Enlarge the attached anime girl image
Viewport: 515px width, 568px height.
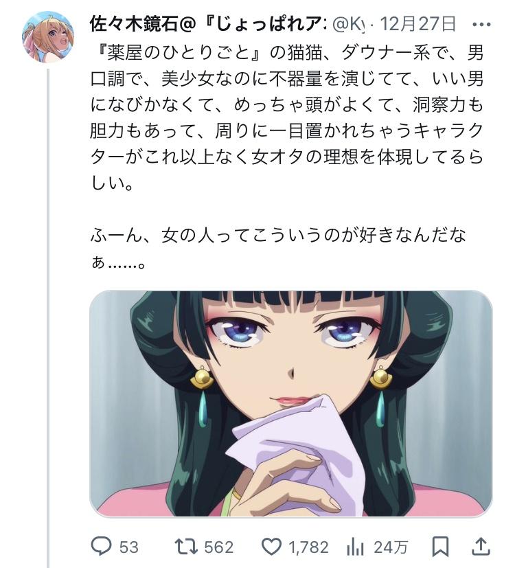(291, 404)
